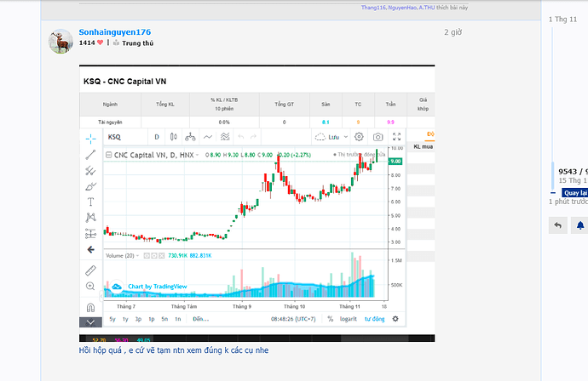Open indicator templates menu

point(225,137)
